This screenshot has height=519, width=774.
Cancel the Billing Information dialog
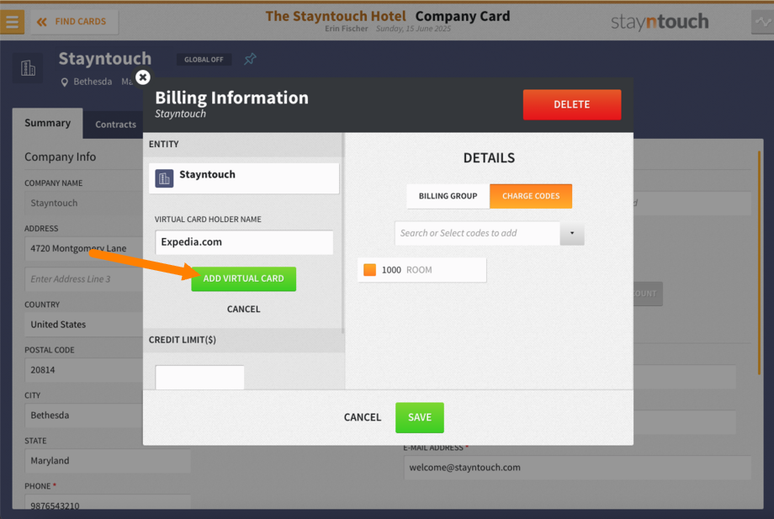pyautogui.click(x=363, y=417)
